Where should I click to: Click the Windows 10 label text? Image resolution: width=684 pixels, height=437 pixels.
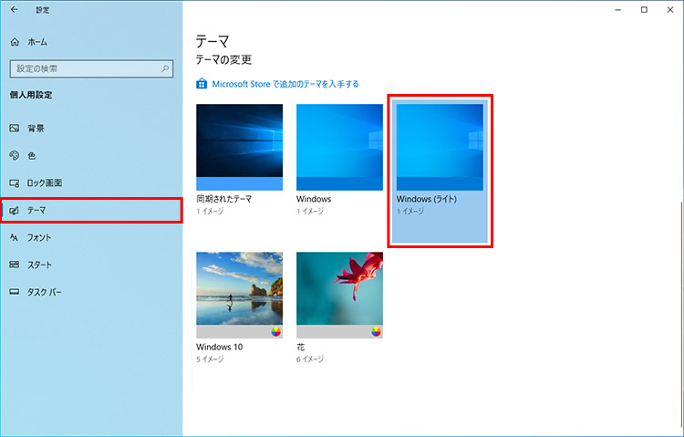[220, 347]
